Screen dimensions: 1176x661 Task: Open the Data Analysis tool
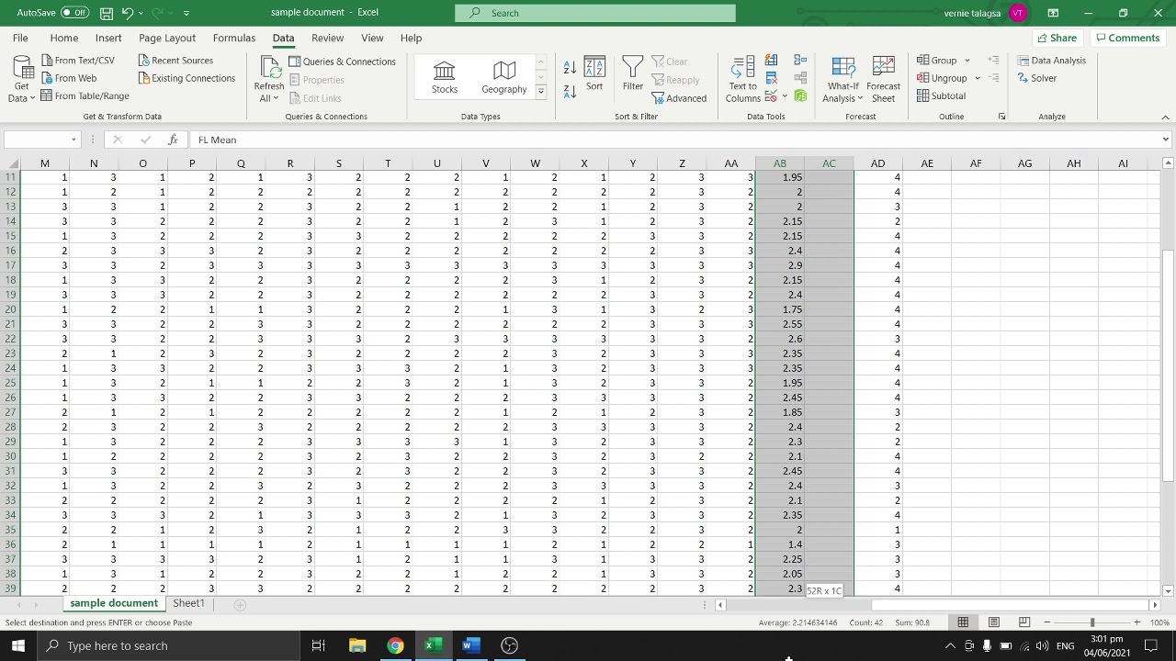click(1052, 61)
